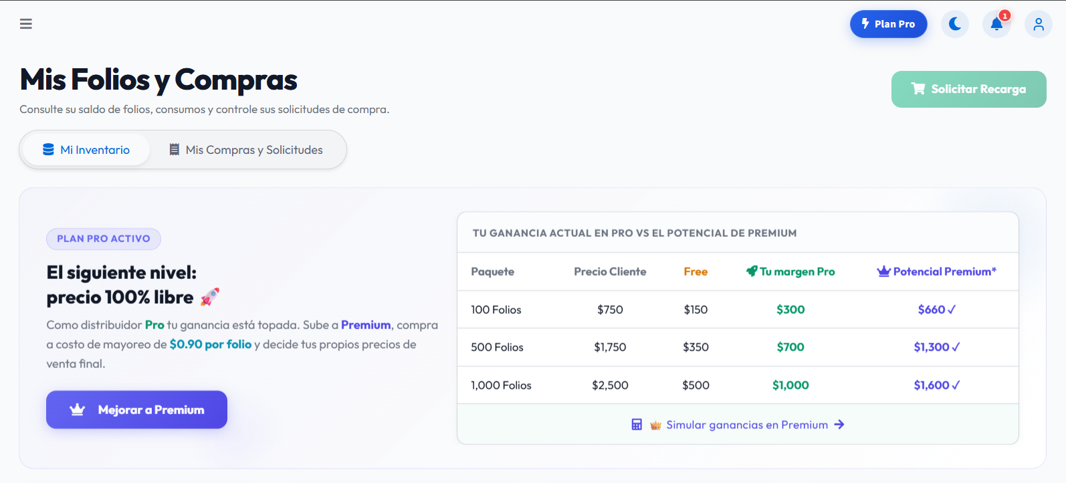Click the $2,500 client price cell
Viewport: 1066px width, 483px height.
tap(610, 385)
